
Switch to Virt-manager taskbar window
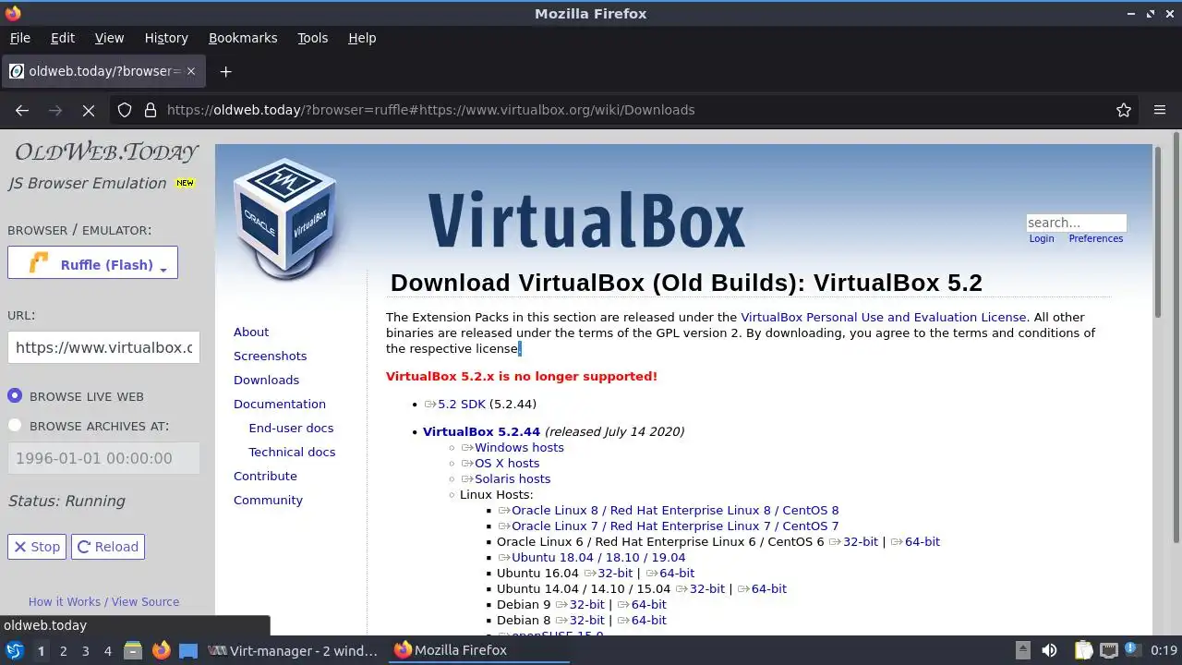294,650
